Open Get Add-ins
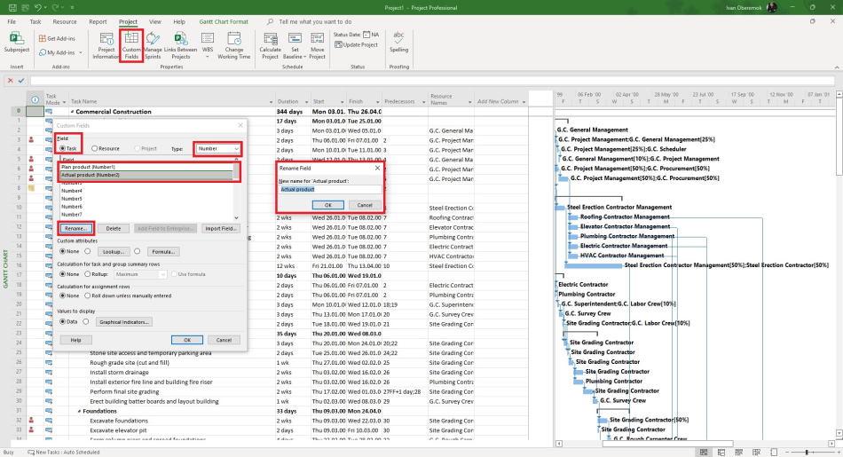The image size is (843, 457). 57,39
